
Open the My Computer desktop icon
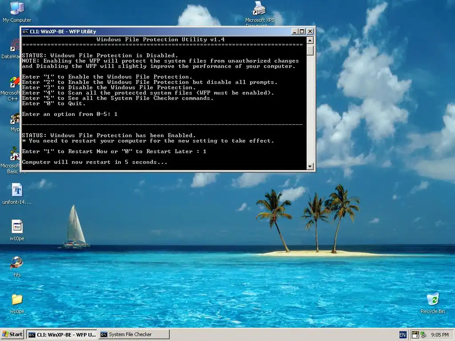coord(17,12)
